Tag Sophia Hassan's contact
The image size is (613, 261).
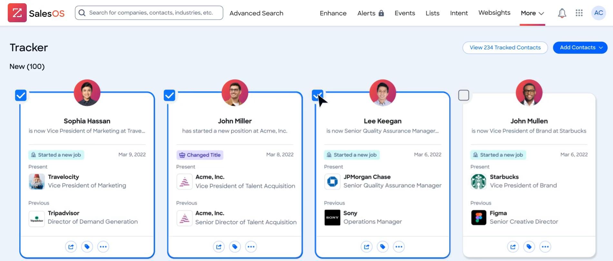pos(87,247)
